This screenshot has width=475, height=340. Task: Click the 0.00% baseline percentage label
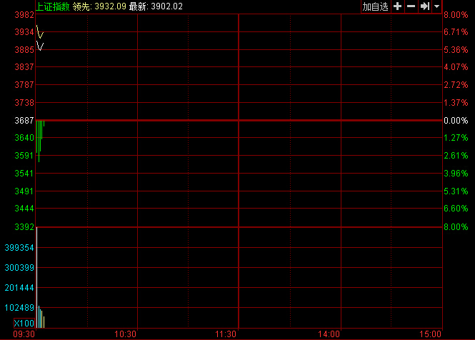[x=455, y=121]
